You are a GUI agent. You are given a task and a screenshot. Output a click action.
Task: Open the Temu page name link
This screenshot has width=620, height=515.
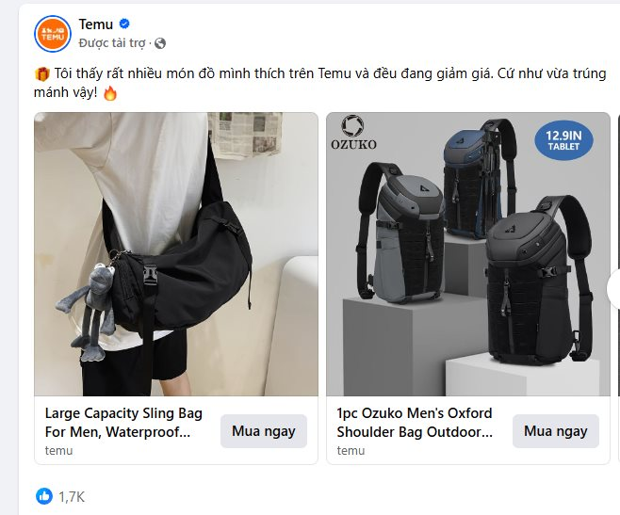[x=96, y=24]
